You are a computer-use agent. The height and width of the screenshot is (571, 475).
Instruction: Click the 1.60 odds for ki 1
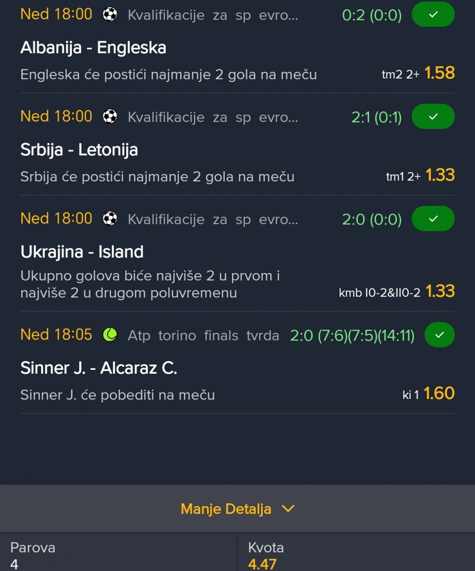coord(439,394)
